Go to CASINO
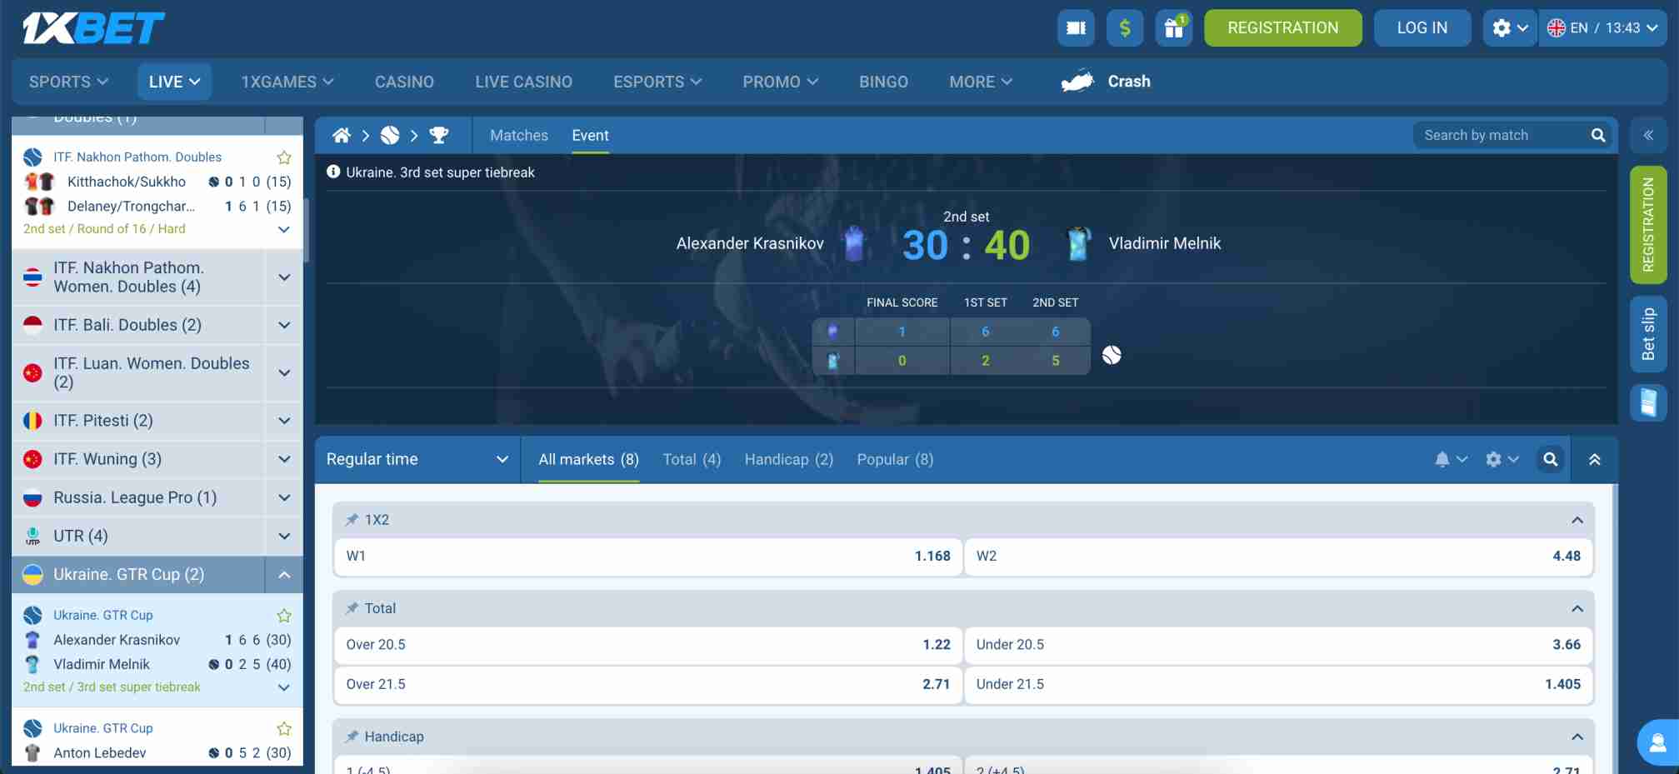Screen dimensions: 1679x774 (404, 82)
